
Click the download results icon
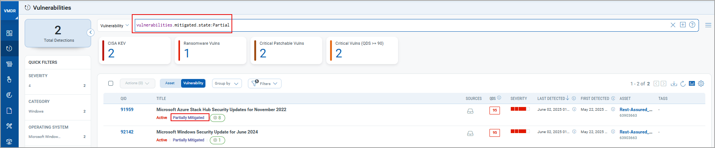674,84
